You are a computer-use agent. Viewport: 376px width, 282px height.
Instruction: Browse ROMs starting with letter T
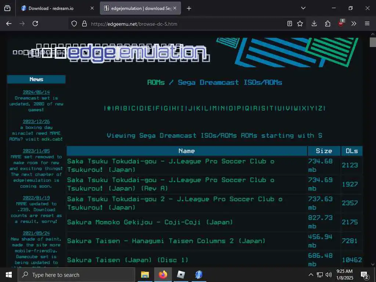(x=271, y=108)
